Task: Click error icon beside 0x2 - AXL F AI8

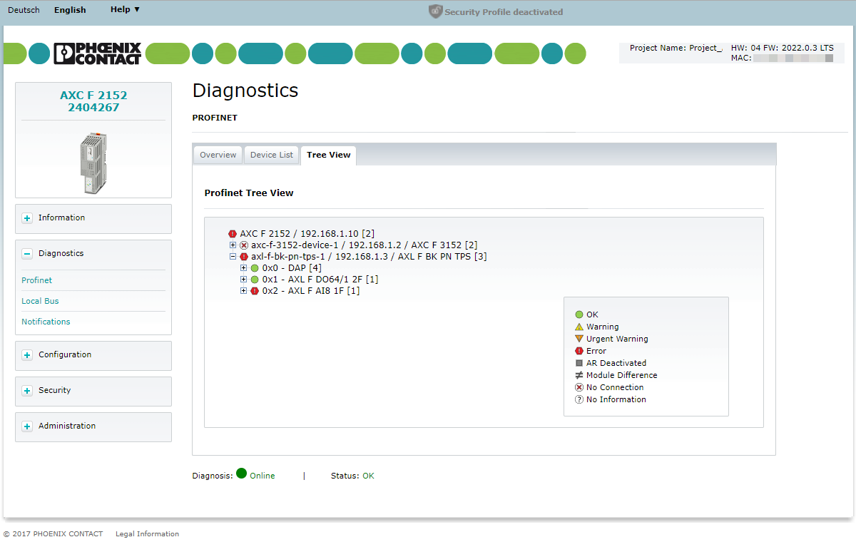Action: click(x=255, y=291)
